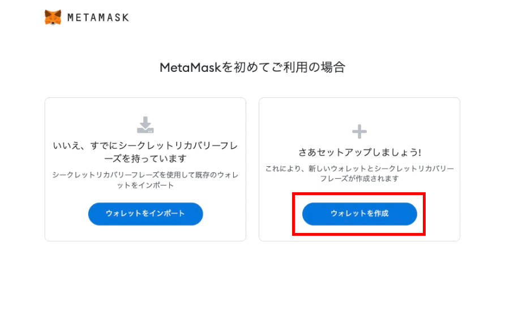Image resolution: width=510 pixels, height=324 pixels.
Task: Click the これにより、新しいウォレット description line
Action: 359,169
